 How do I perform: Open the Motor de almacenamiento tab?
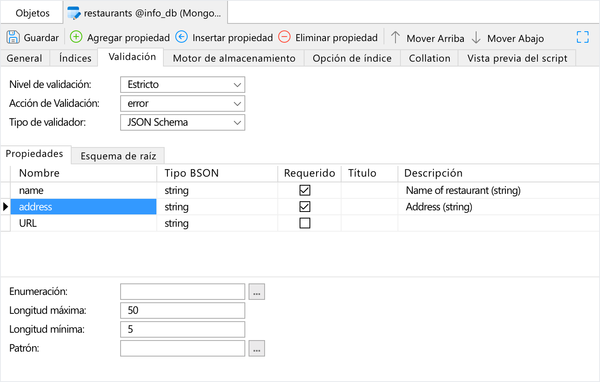[x=234, y=58]
